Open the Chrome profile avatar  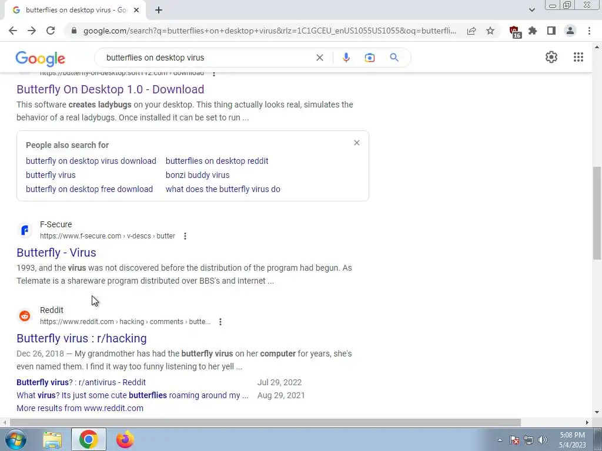[x=570, y=31]
